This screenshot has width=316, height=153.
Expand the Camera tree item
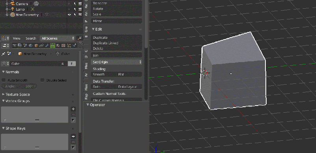7,4
